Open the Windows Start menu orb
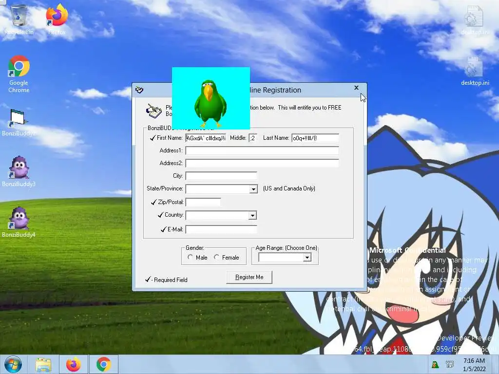 point(13,364)
